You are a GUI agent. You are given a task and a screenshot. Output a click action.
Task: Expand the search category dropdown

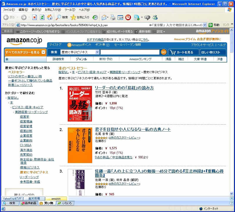coord(97,52)
